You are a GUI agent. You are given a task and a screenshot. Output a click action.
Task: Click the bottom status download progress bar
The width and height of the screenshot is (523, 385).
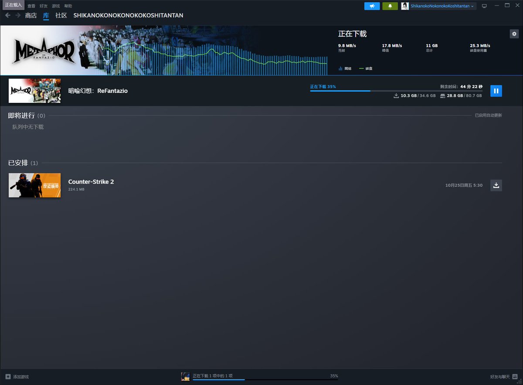[x=265, y=380]
